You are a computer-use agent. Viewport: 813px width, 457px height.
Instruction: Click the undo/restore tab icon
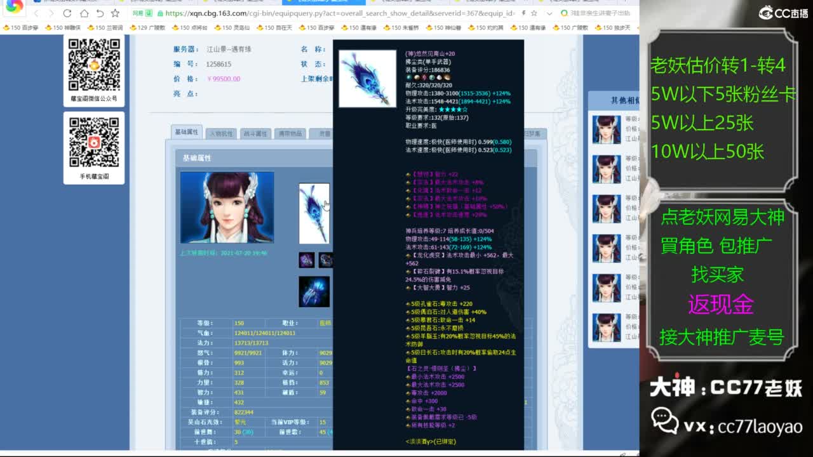pyautogui.click(x=100, y=13)
